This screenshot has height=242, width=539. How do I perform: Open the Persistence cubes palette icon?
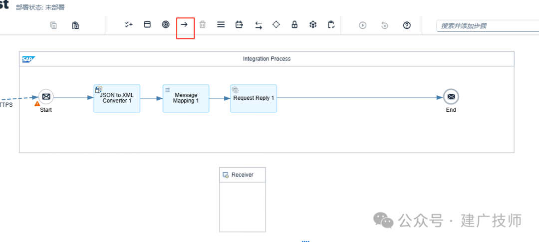pos(312,24)
